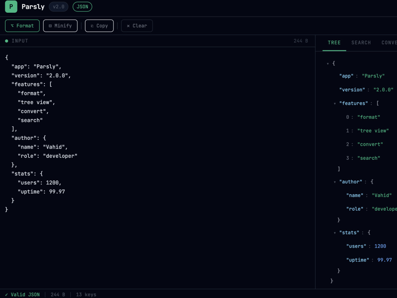Click input line "role": "developer"
Image resolution: width=397 pixels, height=298 pixels.
(x=47, y=156)
